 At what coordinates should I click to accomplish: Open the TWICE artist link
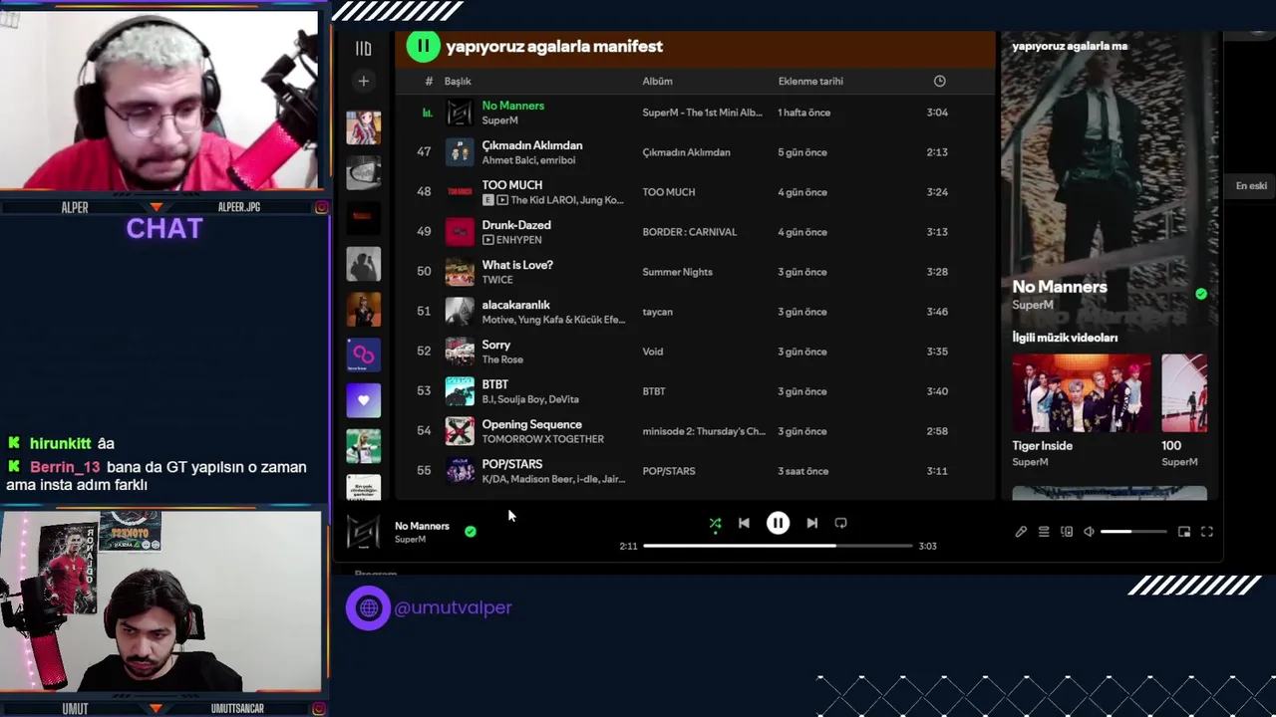(x=497, y=280)
